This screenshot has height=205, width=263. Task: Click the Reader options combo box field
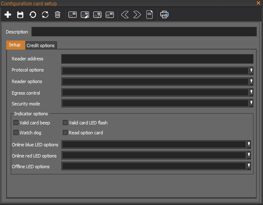[x=157, y=82]
